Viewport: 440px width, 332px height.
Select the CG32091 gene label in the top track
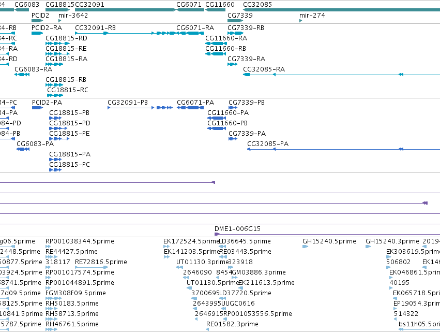[x=89, y=5]
